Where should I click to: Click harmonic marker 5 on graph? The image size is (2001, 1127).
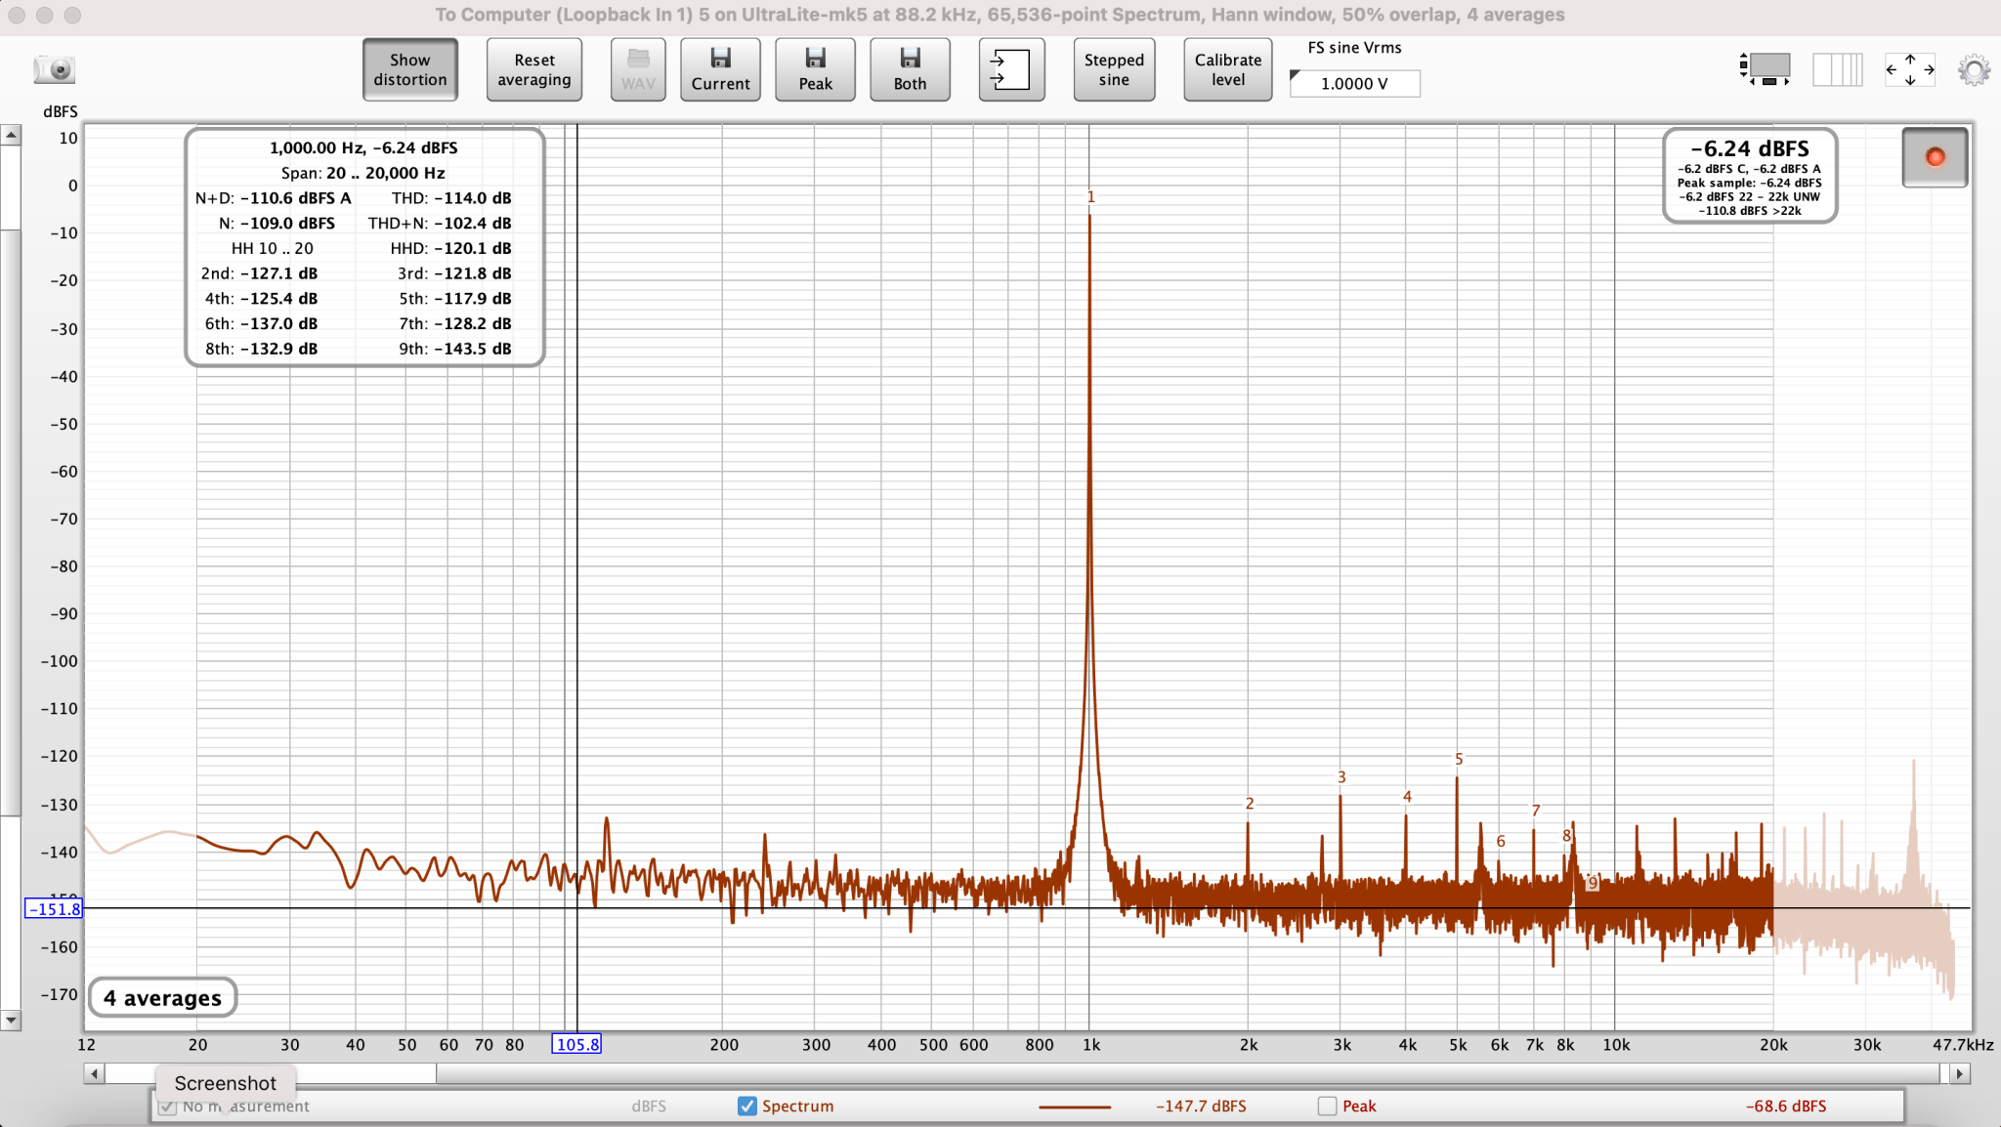pos(1459,759)
